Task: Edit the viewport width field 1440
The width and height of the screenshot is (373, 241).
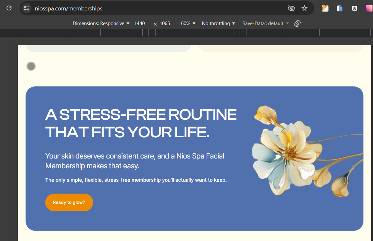Action: [140, 23]
